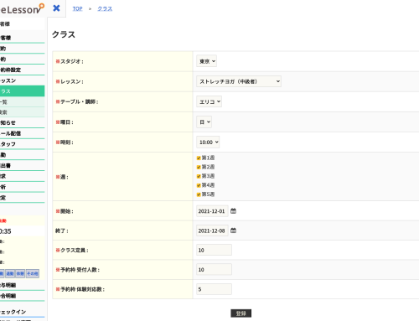Click the クラス定員 input field

(214, 250)
